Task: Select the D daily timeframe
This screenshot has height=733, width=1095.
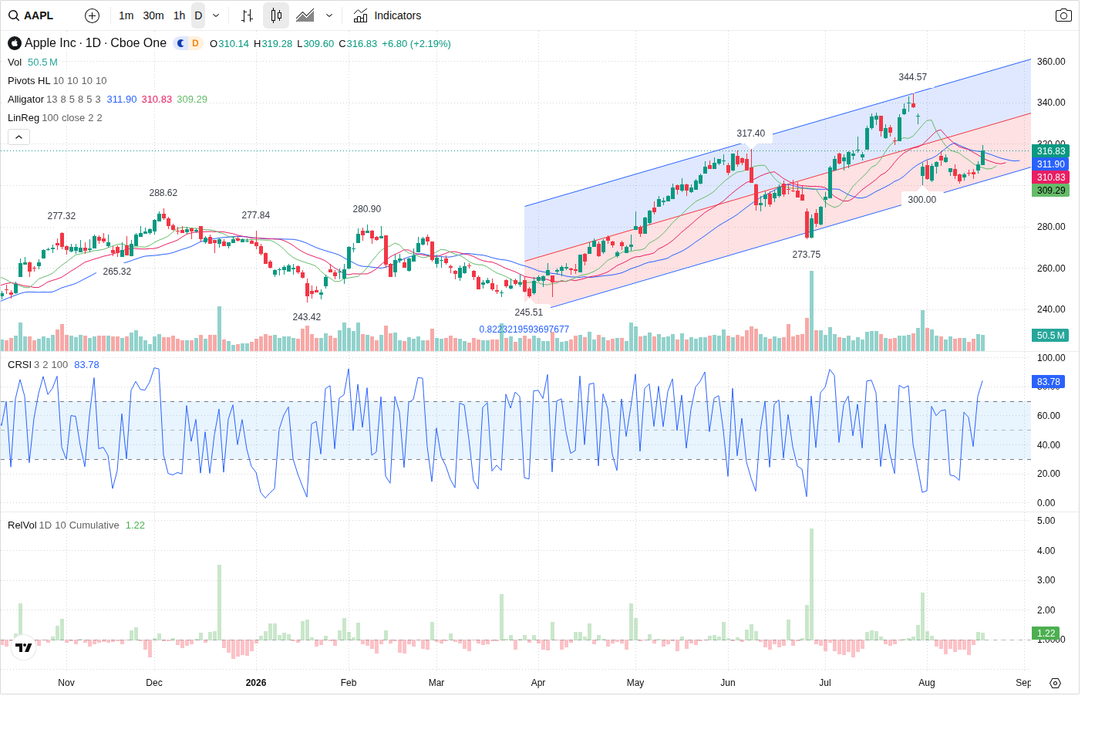Action: point(198,15)
